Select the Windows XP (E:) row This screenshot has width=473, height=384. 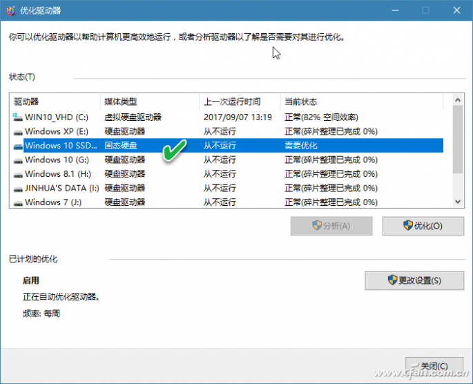pyautogui.click(x=226, y=131)
